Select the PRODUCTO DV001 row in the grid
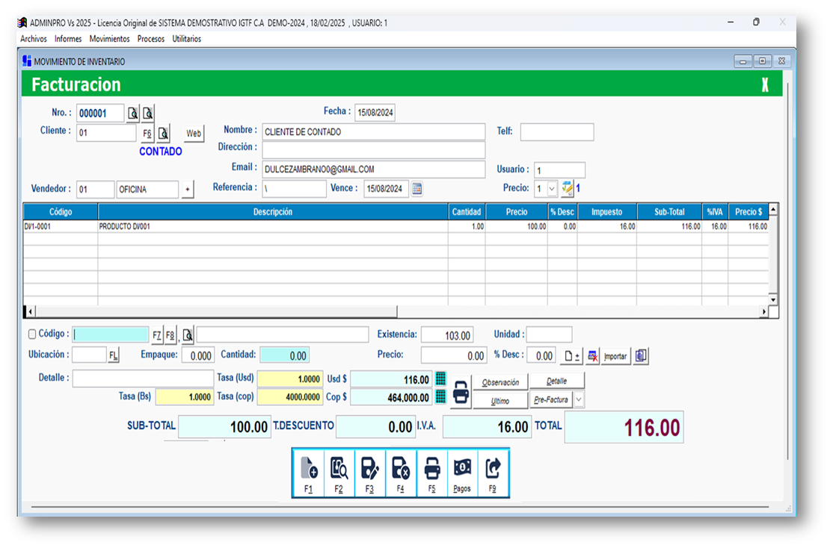Viewport: 830px width, 548px height. tap(224, 225)
